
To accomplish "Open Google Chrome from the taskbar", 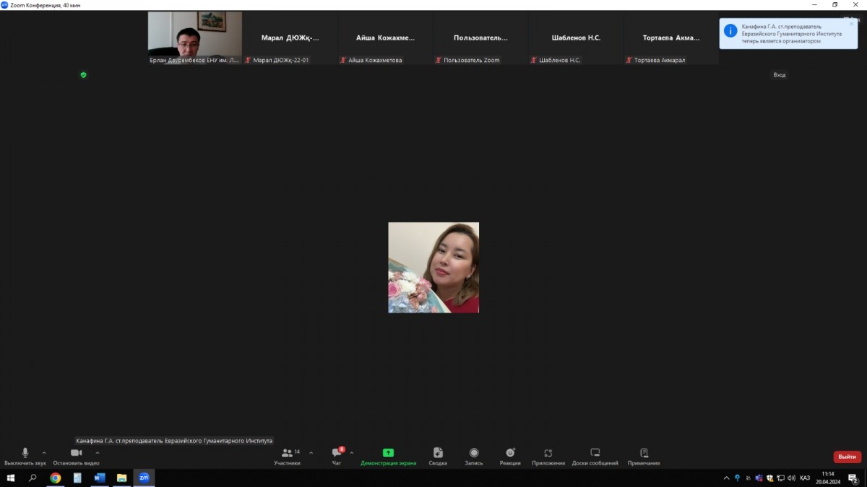I will (56, 478).
